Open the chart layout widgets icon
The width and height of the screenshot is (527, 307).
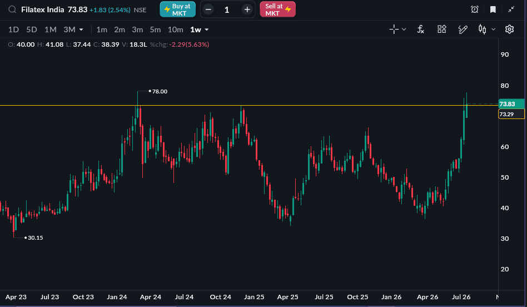coord(441,29)
